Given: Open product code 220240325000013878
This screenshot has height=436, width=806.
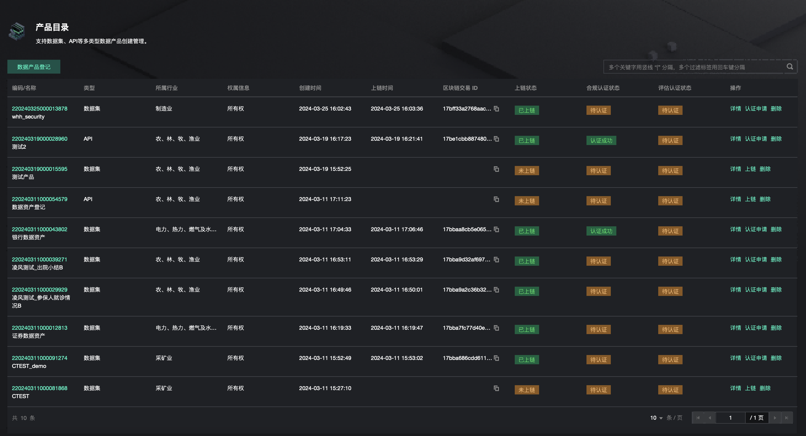Looking at the screenshot, I should tap(39, 109).
